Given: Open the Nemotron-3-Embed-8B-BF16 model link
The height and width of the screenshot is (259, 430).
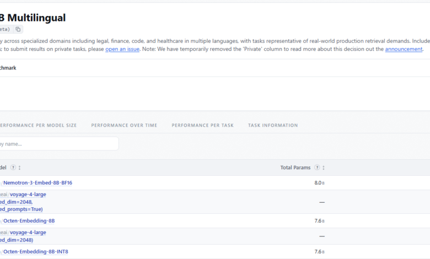Looking at the screenshot, I should click(x=37, y=183).
